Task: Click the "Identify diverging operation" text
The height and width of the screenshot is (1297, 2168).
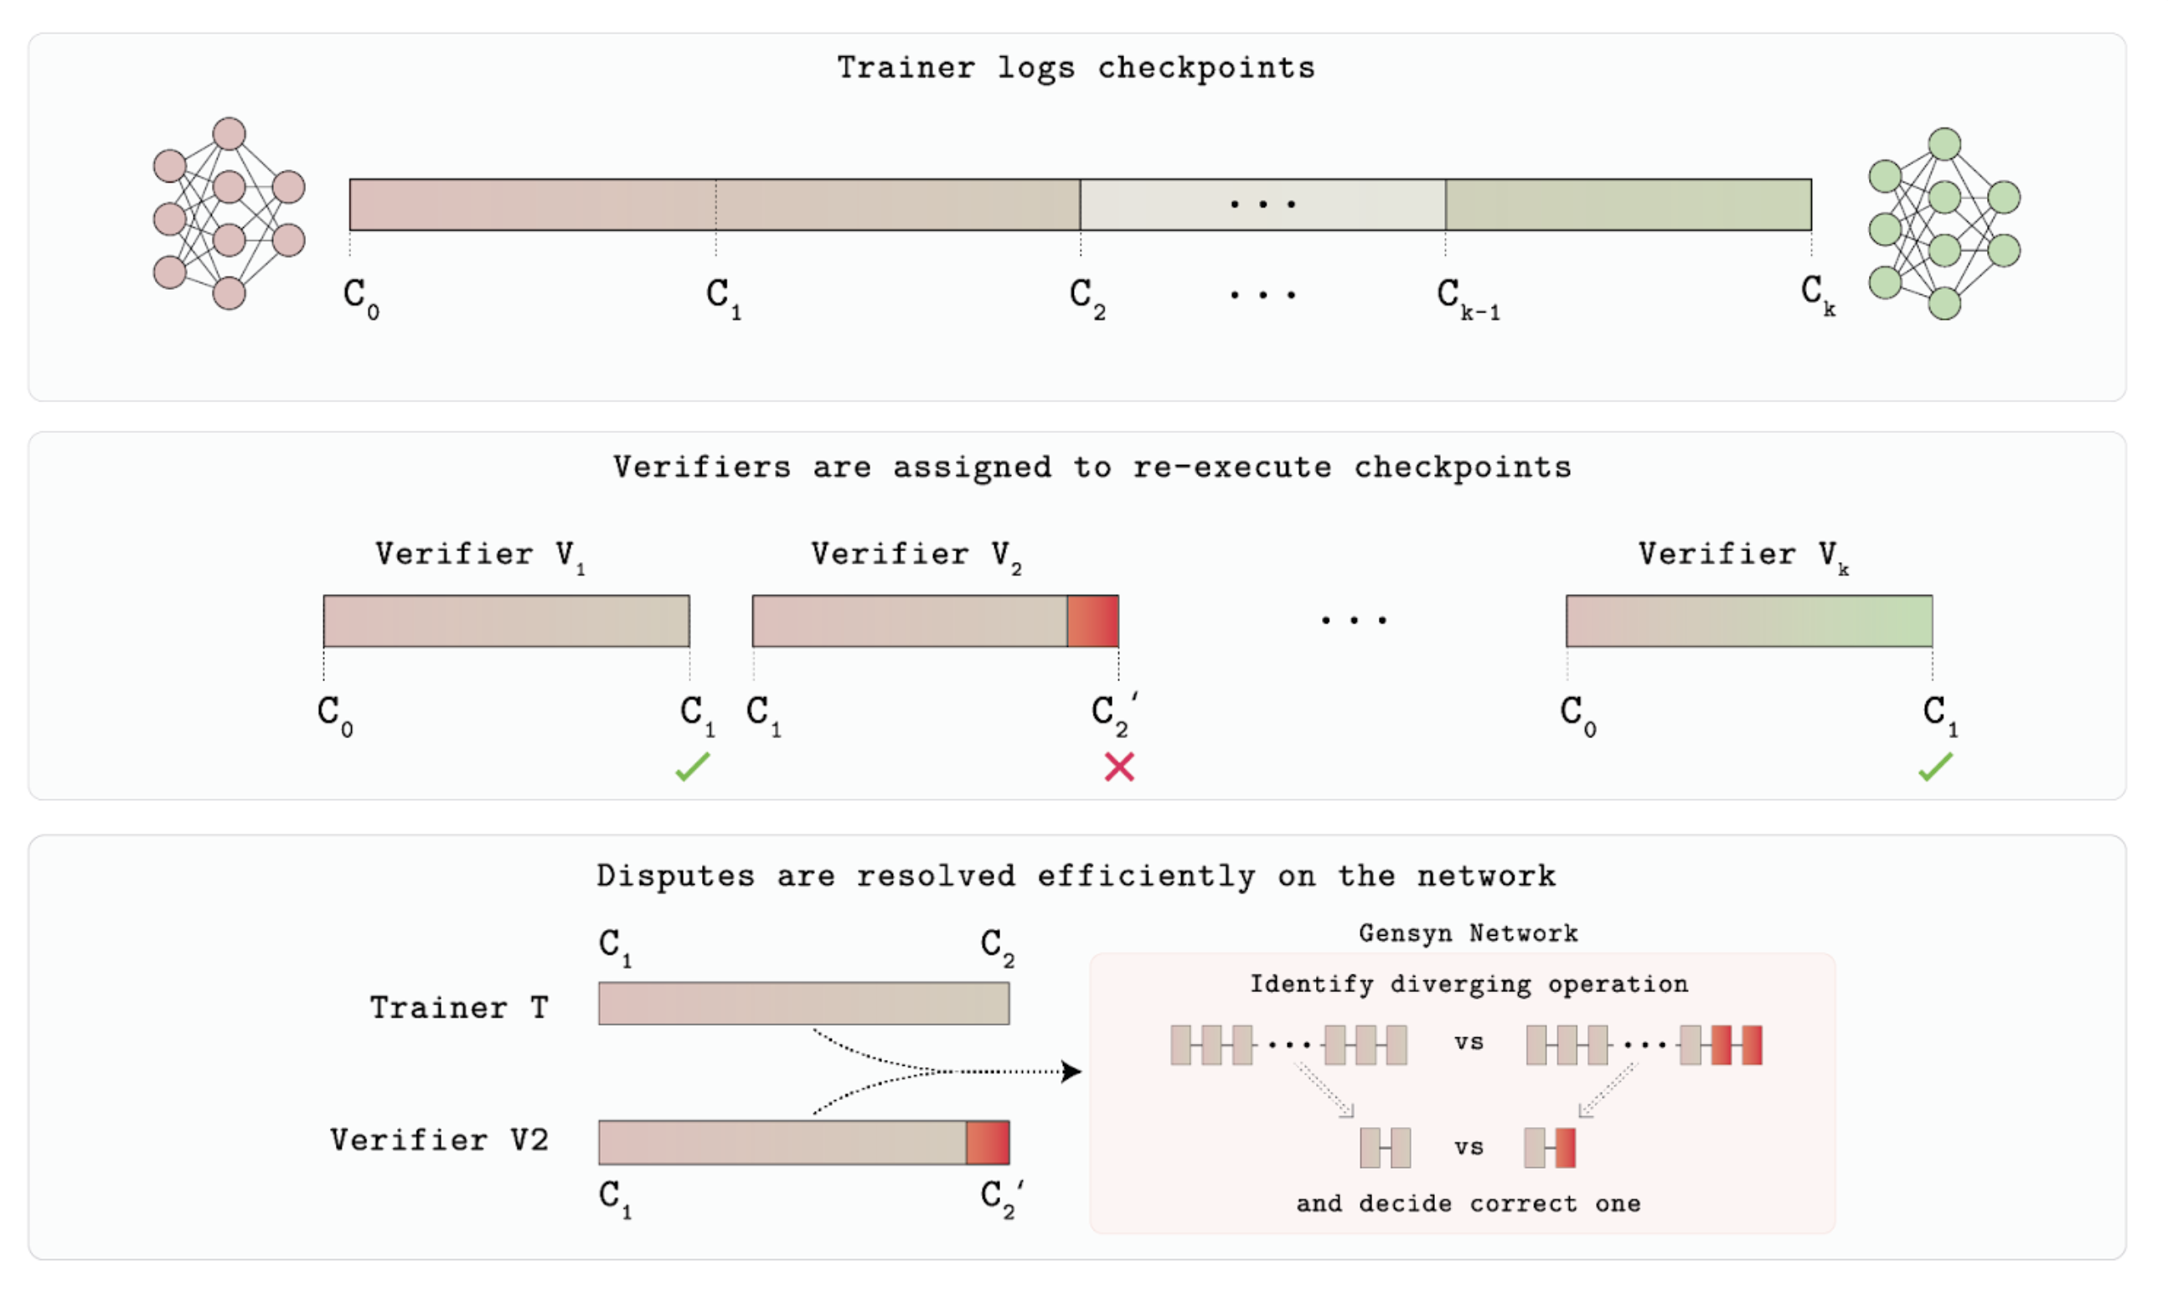Action: pos(1469,984)
